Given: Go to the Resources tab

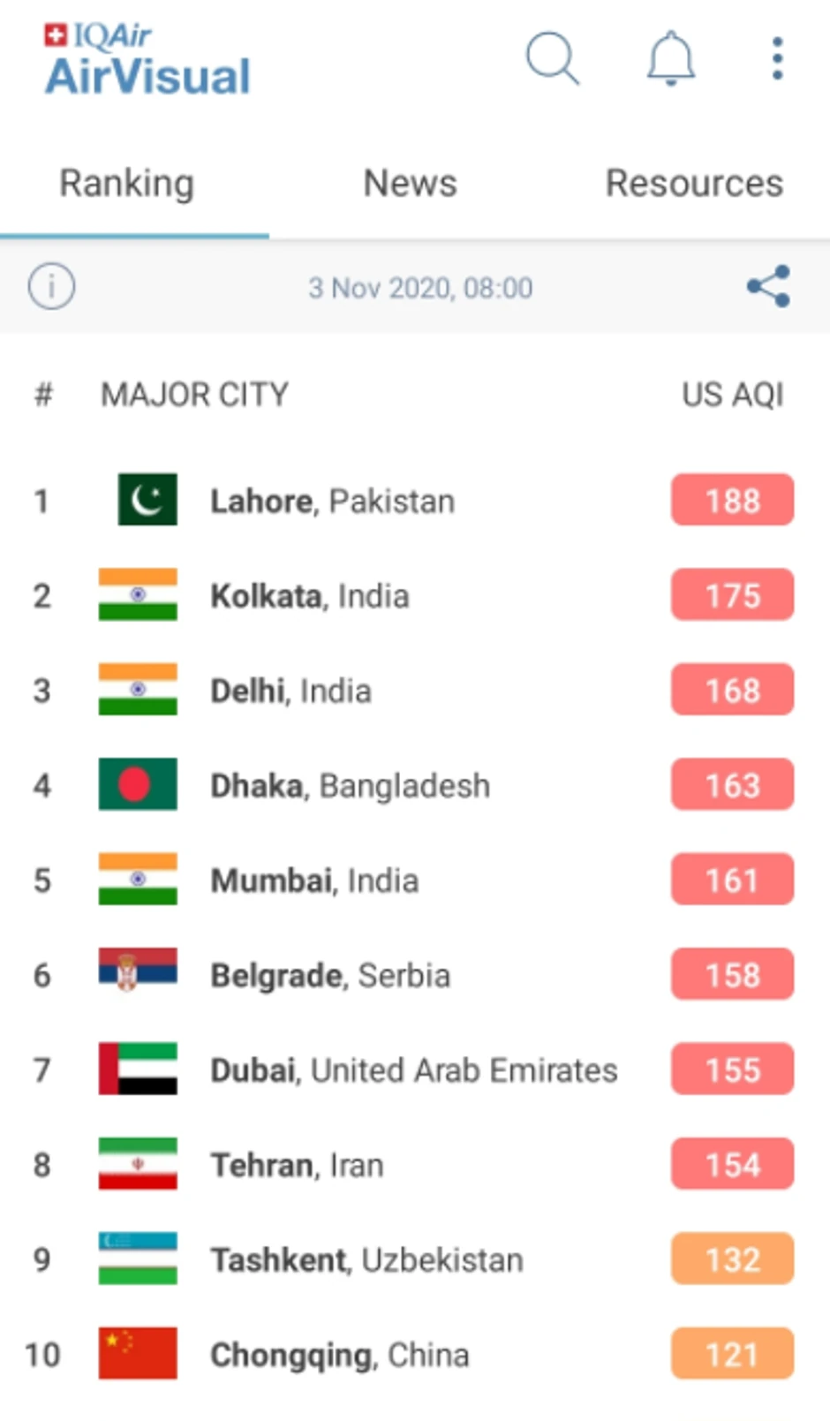Looking at the screenshot, I should coord(694,184).
